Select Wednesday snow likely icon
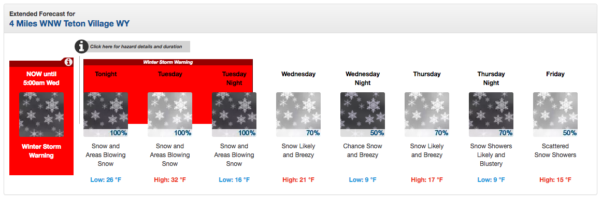602x197 pixels. [x=298, y=115]
